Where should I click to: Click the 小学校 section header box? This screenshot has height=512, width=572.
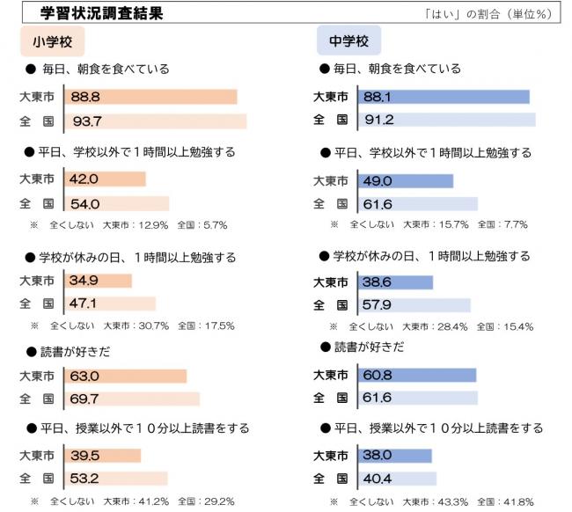53,41
